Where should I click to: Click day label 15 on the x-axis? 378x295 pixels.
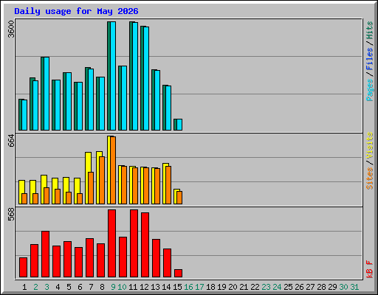click(177, 287)
